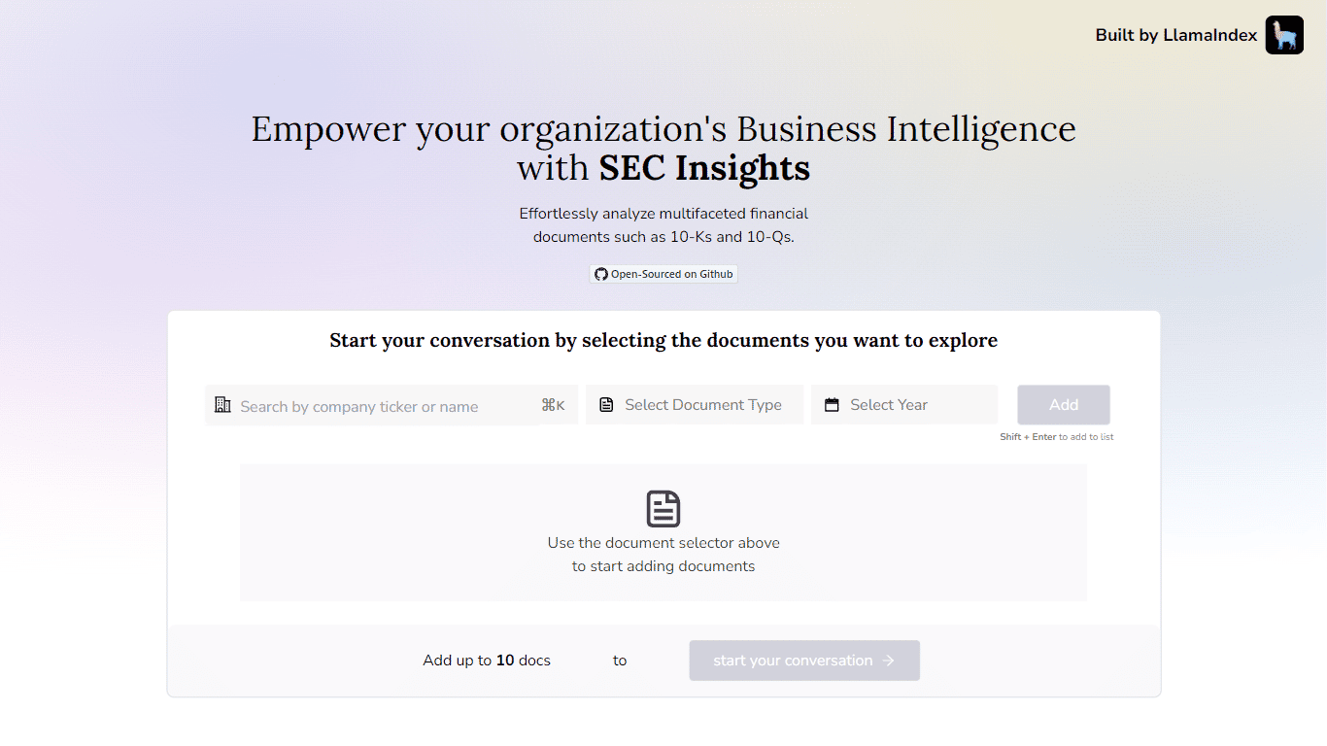1327x746 pixels.
Task: Click the LlamaIndex llama logo icon
Action: click(1283, 35)
